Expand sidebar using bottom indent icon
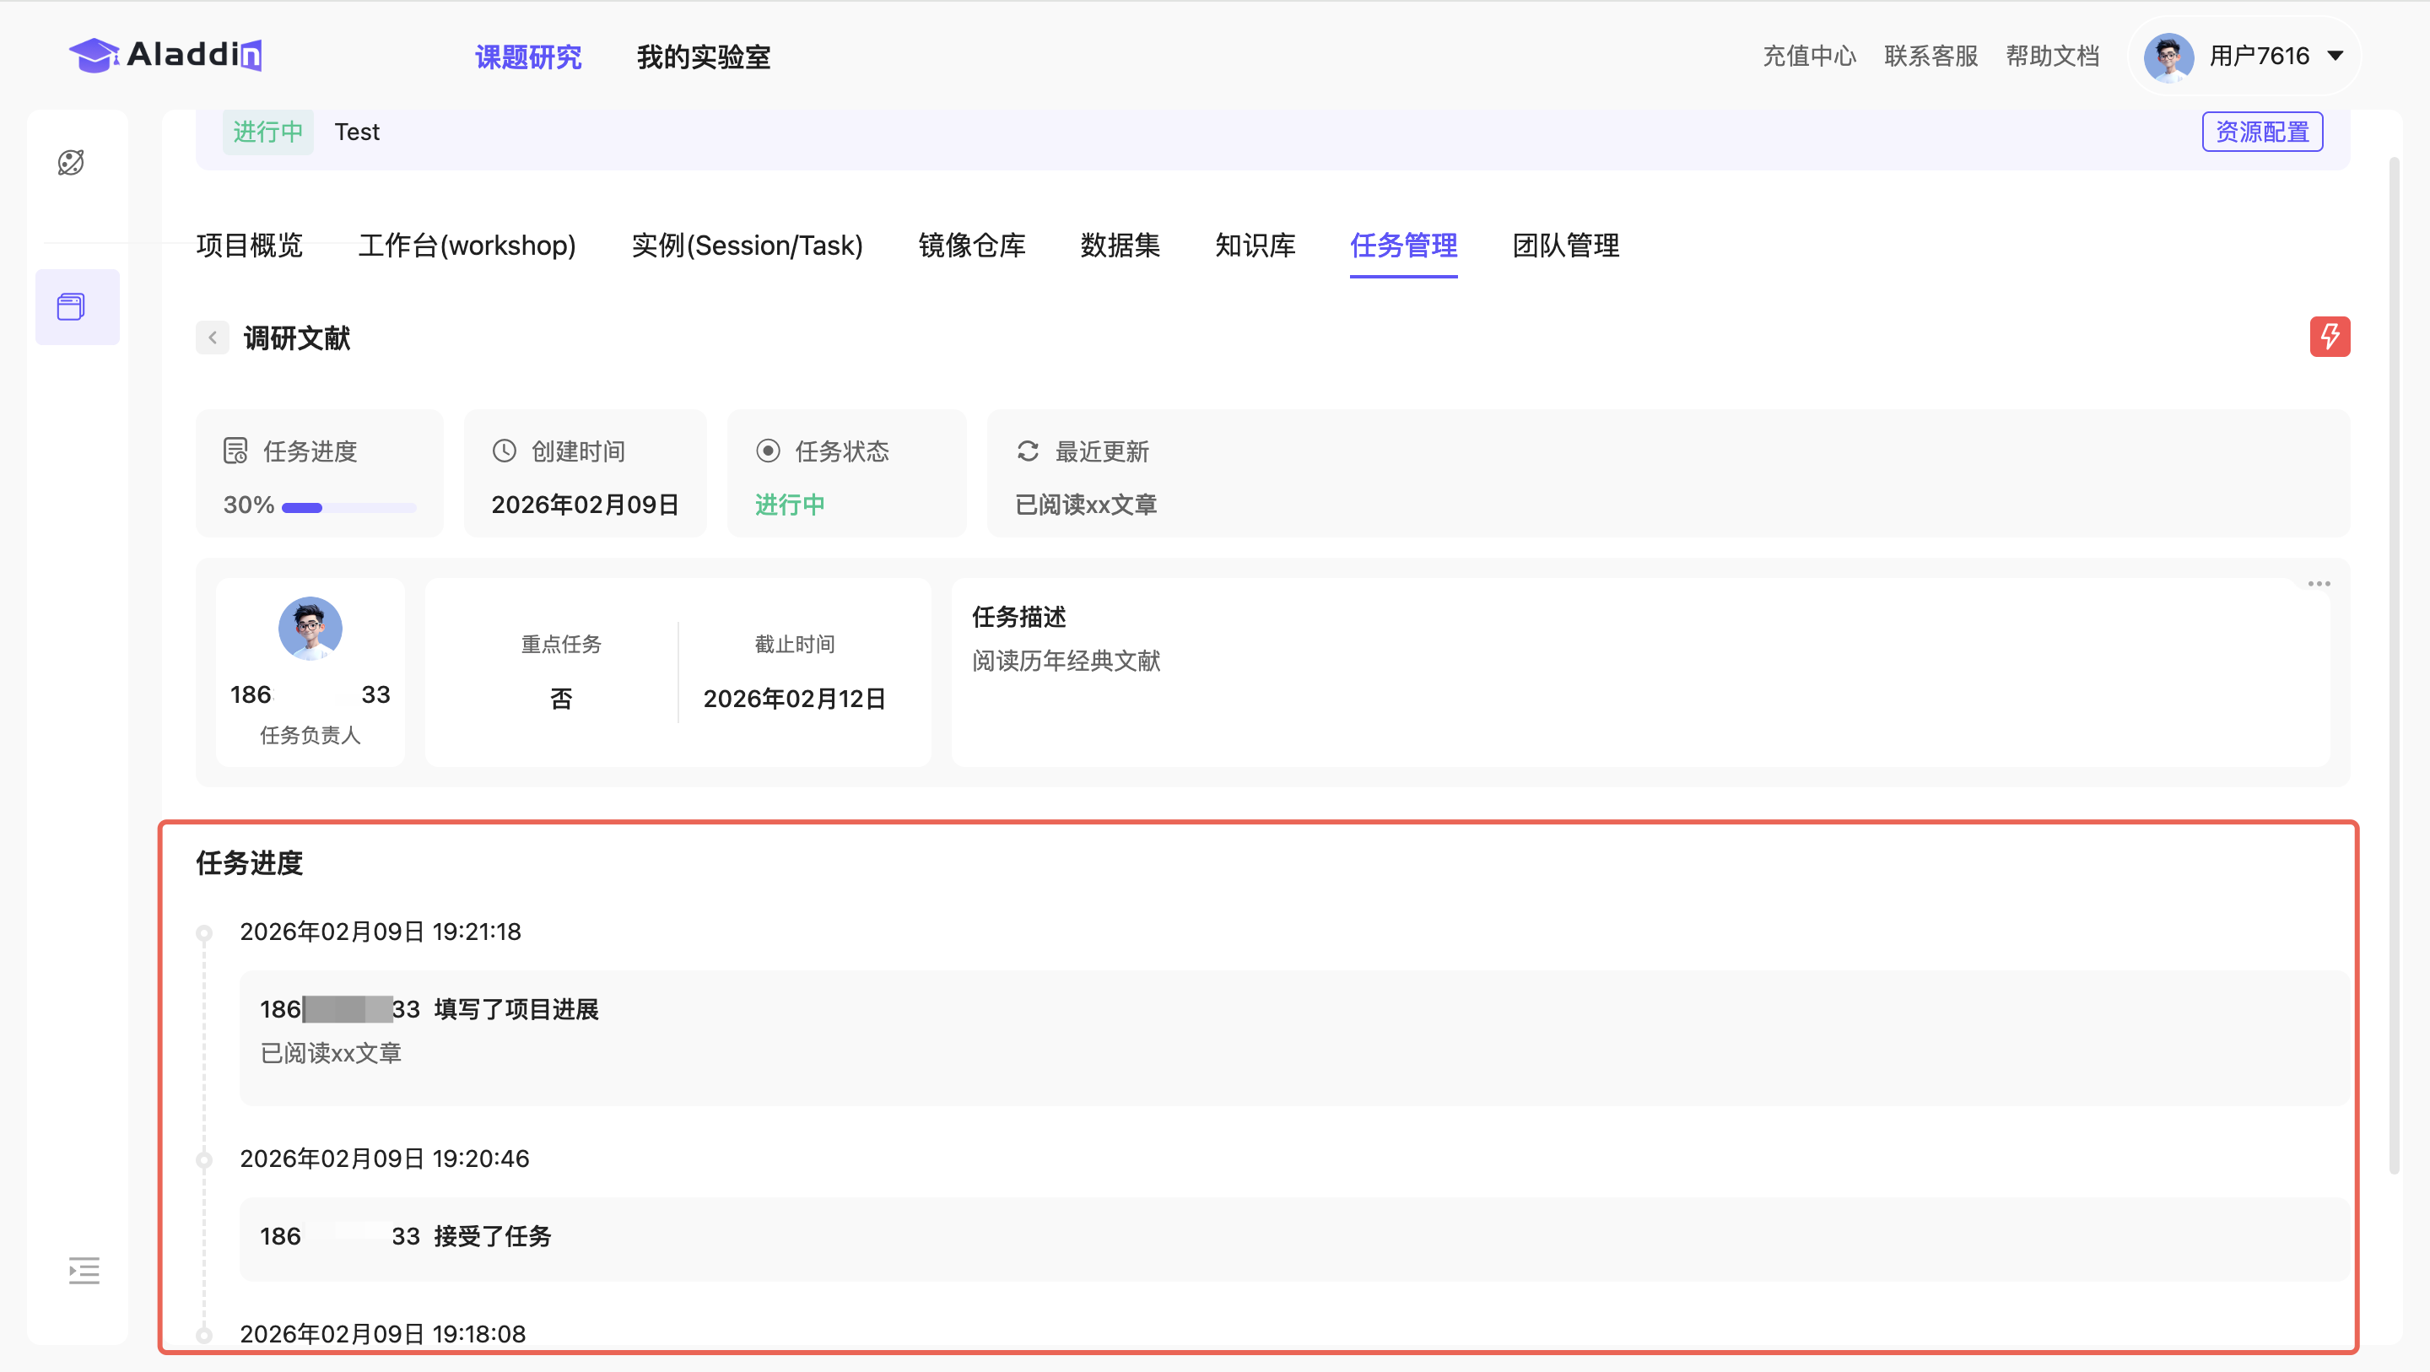 point(84,1270)
